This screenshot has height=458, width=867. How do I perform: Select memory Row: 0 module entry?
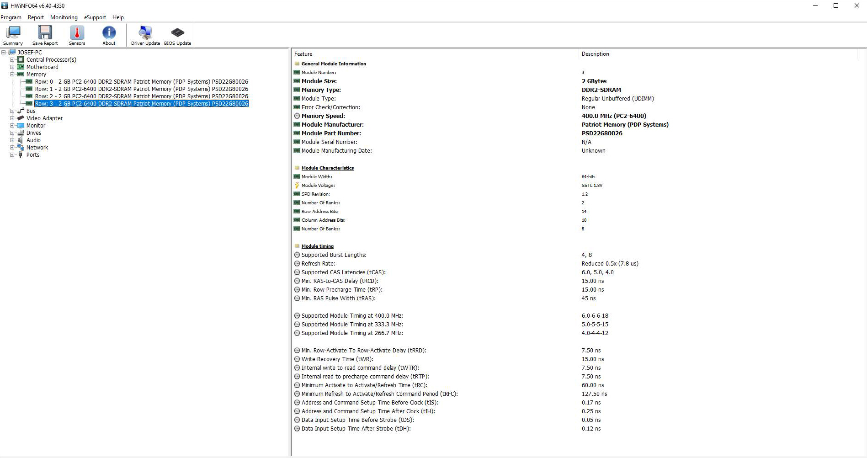[x=141, y=82]
